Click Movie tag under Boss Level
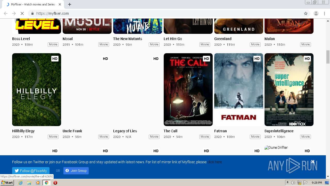 [x=53, y=44]
